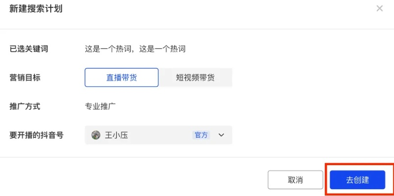The width and height of the screenshot is (394, 196).
Task: Expand the account dropdown chevron arrow
Action: [221, 135]
